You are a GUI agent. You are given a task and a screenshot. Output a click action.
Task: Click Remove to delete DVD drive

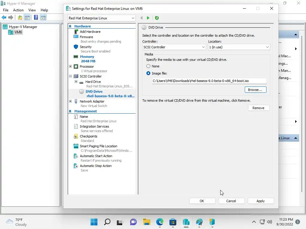coord(259,108)
